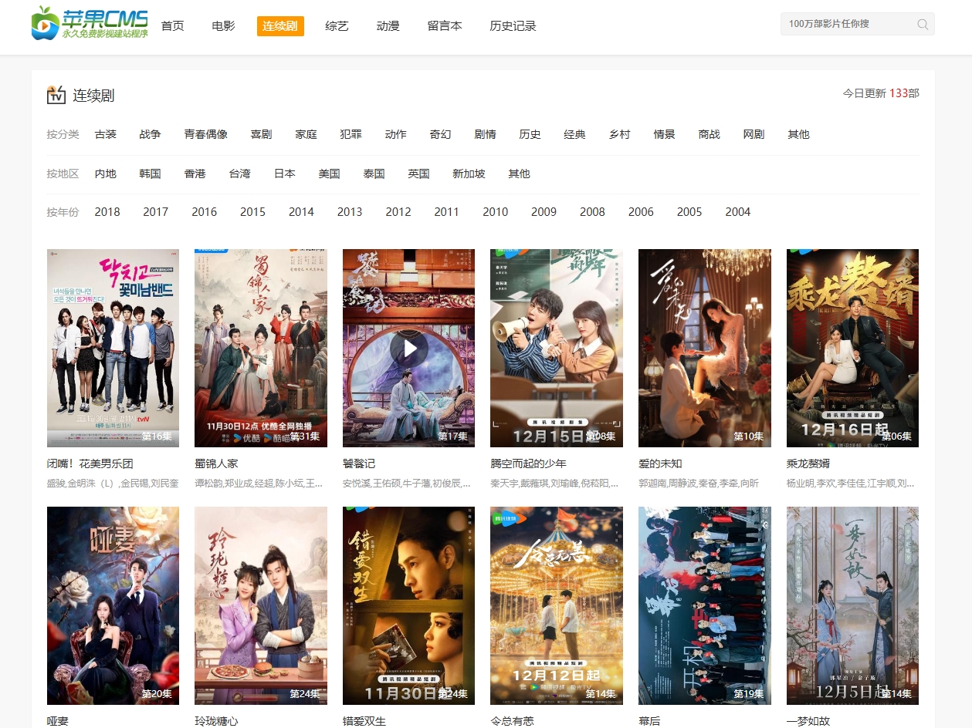Screen dimensions: 972x728
Task: Filter by year 2004
Action: (738, 212)
